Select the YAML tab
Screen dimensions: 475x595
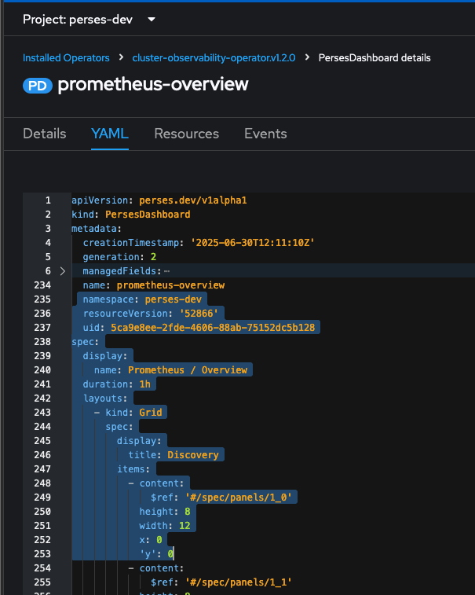click(x=110, y=134)
